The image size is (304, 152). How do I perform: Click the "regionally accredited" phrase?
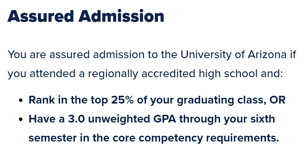click(x=141, y=74)
